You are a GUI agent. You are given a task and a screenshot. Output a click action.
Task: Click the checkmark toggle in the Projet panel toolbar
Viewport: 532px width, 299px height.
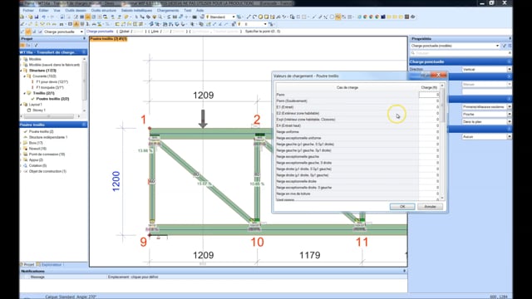(36, 45)
